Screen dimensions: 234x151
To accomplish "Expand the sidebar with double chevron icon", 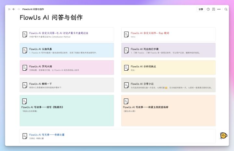I will click(9, 9).
